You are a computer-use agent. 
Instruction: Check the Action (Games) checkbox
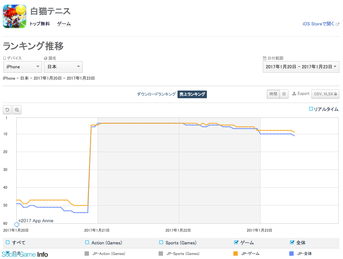coord(87,242)
